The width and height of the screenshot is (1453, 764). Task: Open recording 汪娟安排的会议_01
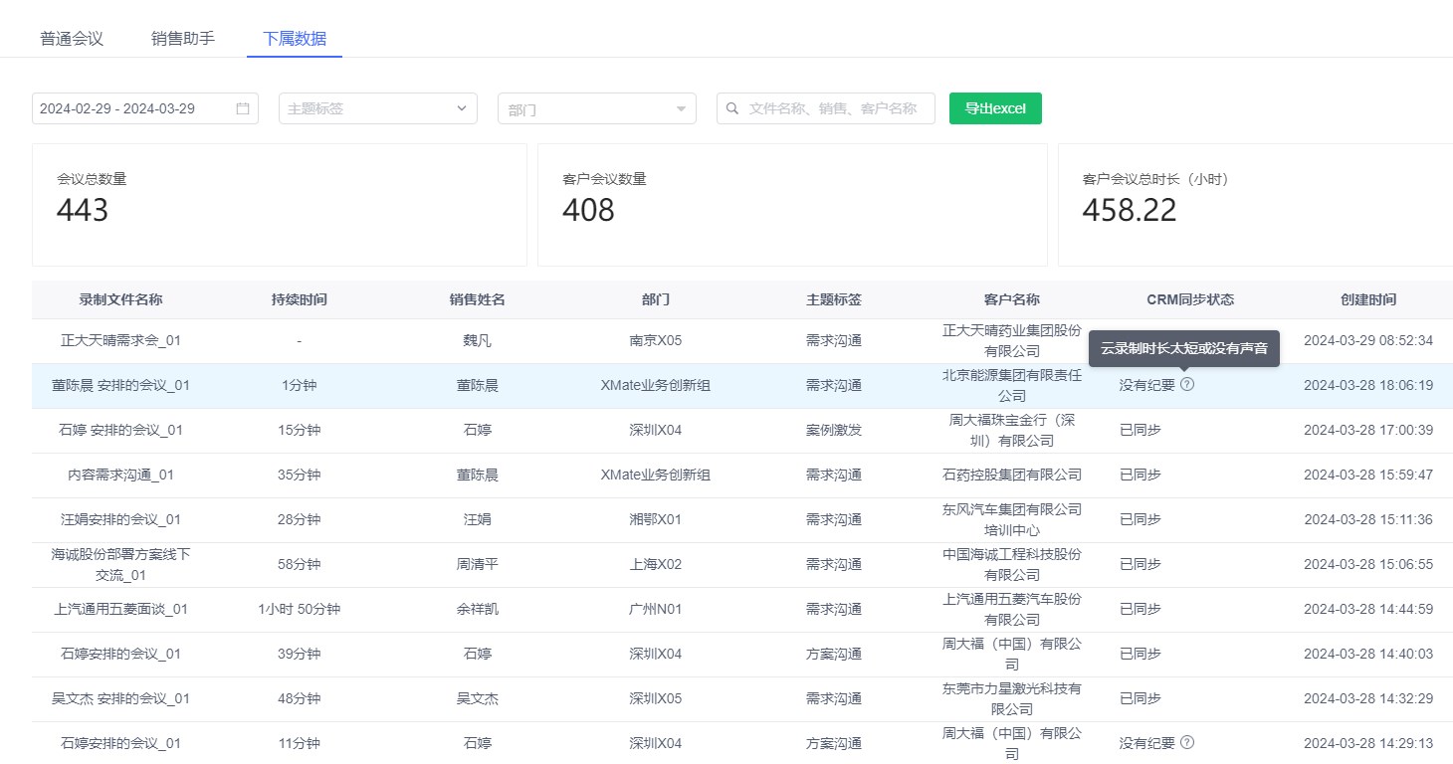point(121,519)
